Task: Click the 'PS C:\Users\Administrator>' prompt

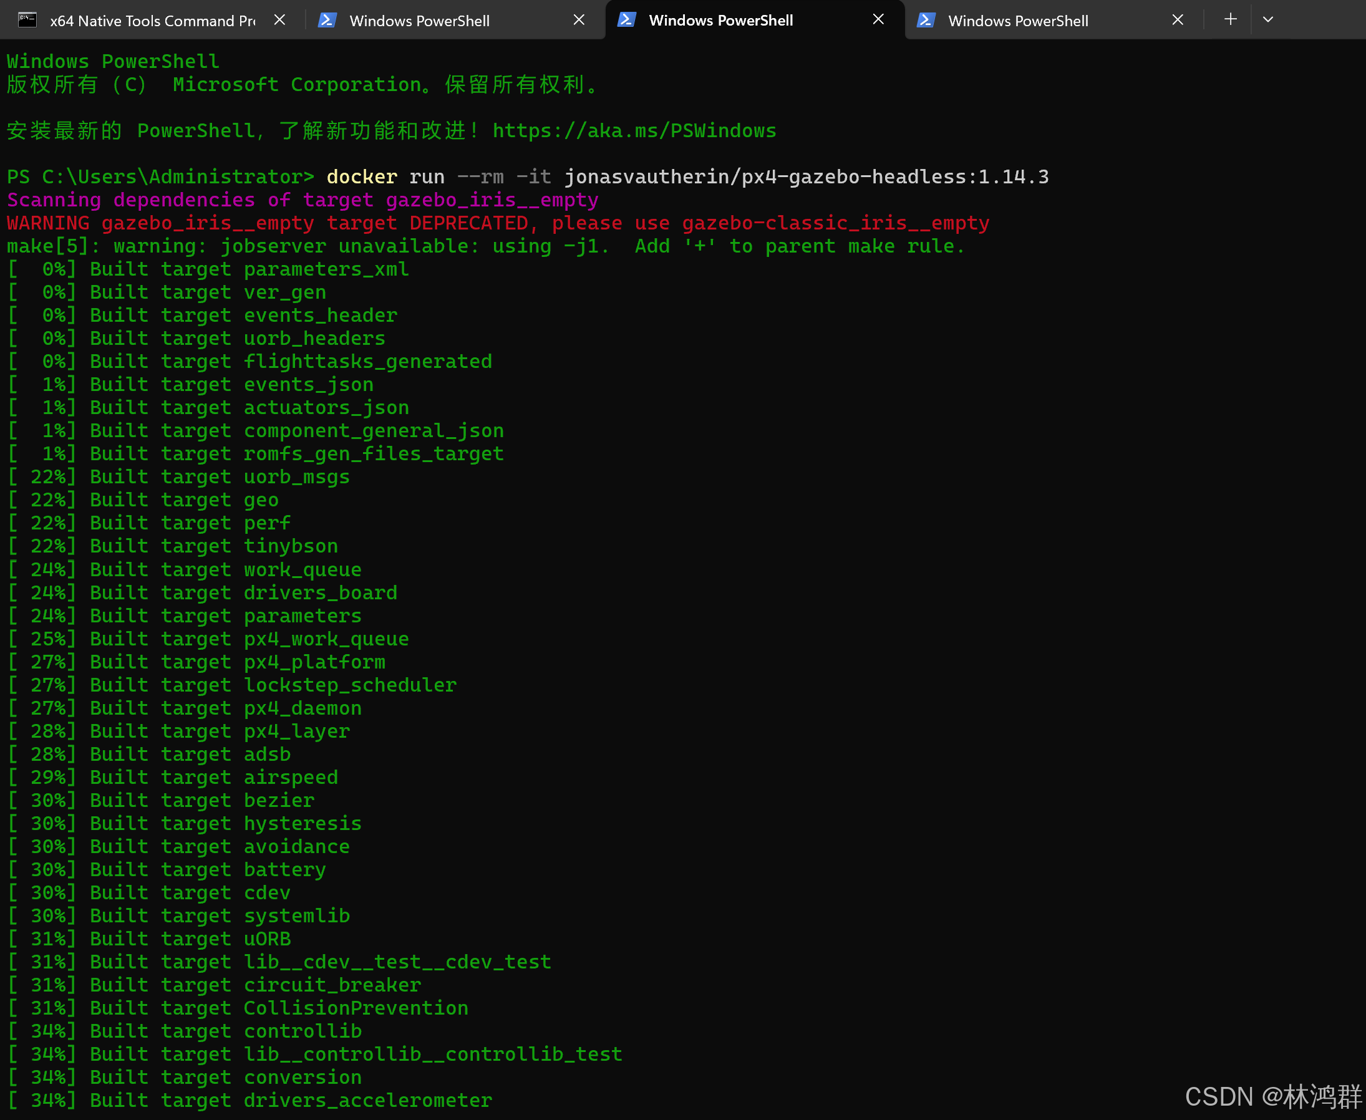Action: 161,176
